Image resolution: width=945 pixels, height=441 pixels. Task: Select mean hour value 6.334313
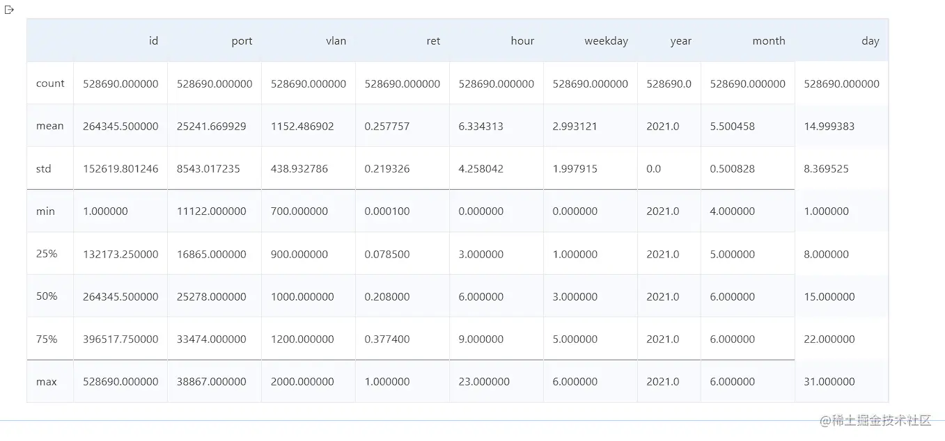click(x=481, y=127)
